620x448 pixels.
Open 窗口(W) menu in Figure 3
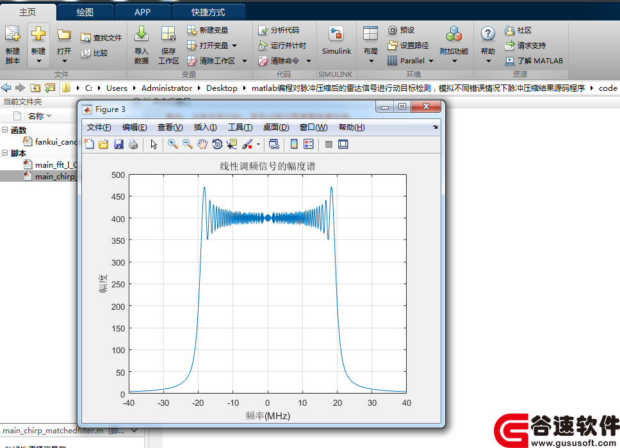314,127
